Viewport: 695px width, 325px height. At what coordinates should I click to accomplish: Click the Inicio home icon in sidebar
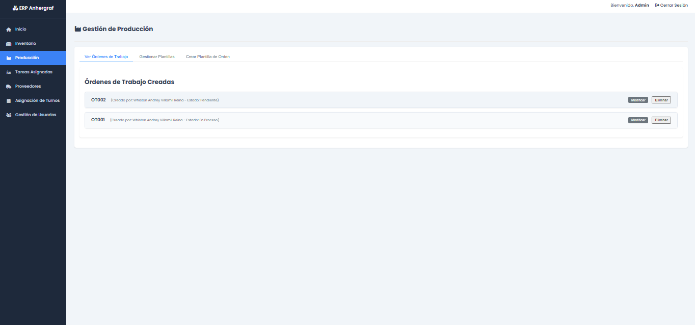9,30
